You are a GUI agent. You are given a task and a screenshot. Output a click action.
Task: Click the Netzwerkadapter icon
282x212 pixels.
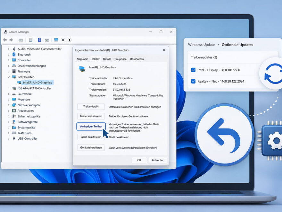(x=14, y=105)
